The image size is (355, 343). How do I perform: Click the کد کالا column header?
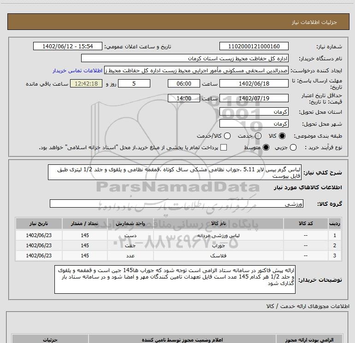(x=306, y=223)
